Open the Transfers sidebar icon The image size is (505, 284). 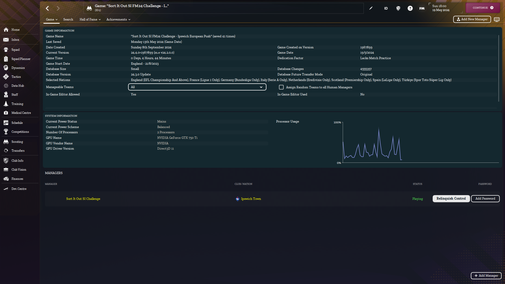(6, 151)
